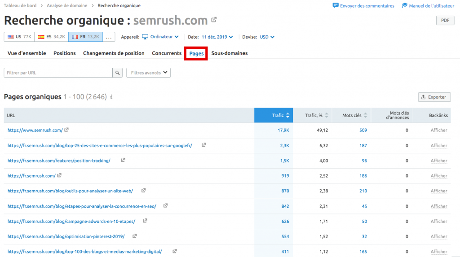
Task: Click the search magnifier icon beside URL filter
Action: (x=117, y=73)
